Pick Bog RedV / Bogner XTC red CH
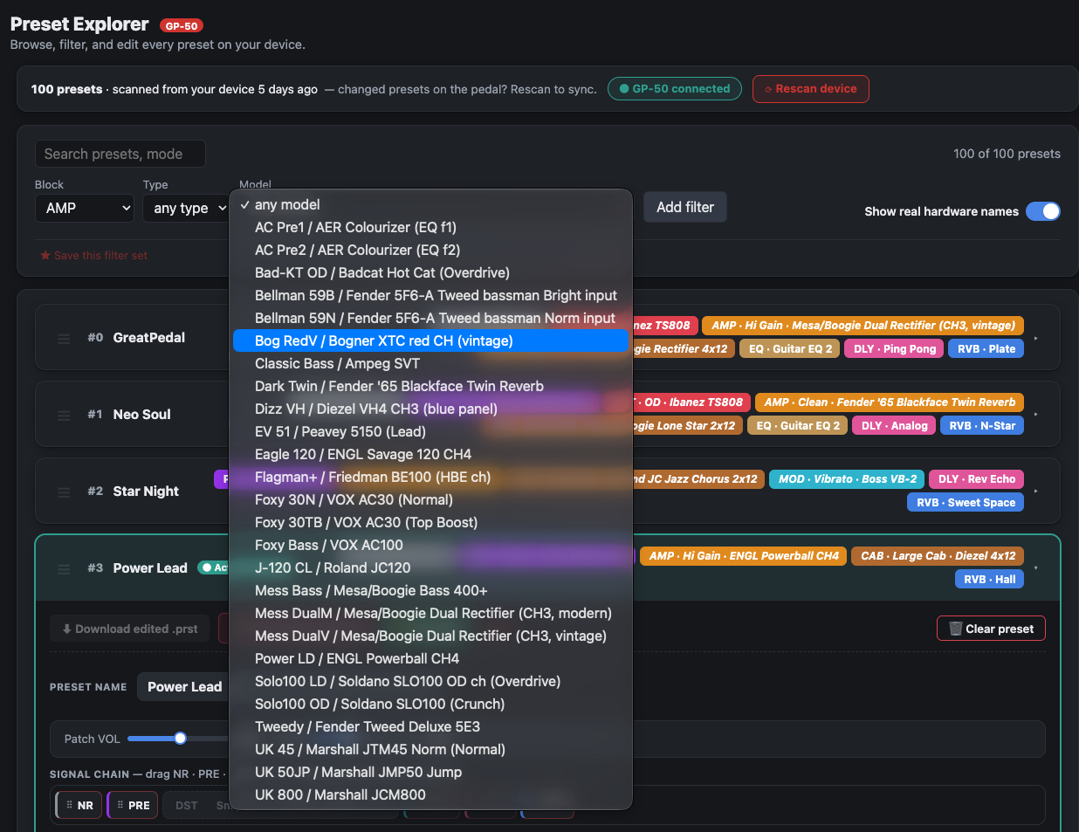1079x832 pixels. coord(430,340)
